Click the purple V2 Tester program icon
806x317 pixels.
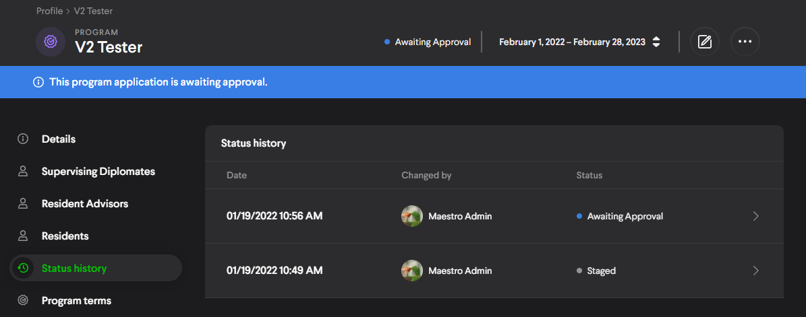(50, 42)
